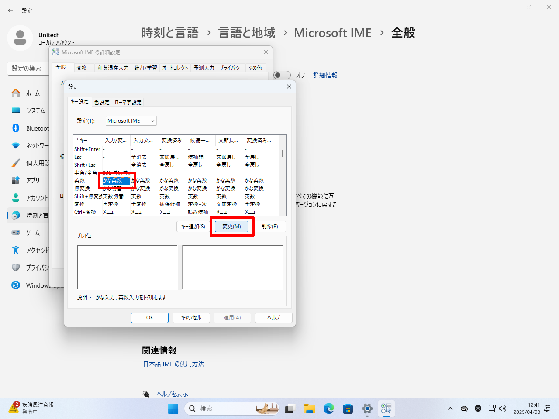Select the 辞書/学習 tab in 詳細設定 window

point(145,68)
